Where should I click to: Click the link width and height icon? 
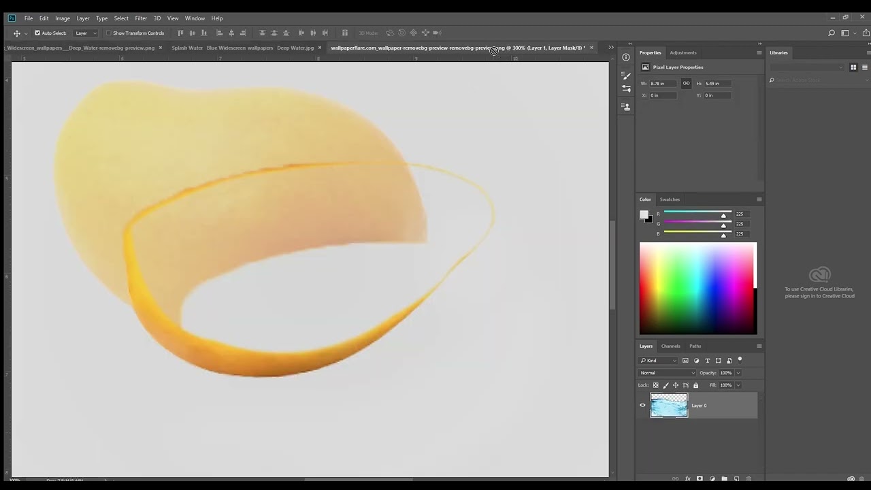[x=686, y=83]
